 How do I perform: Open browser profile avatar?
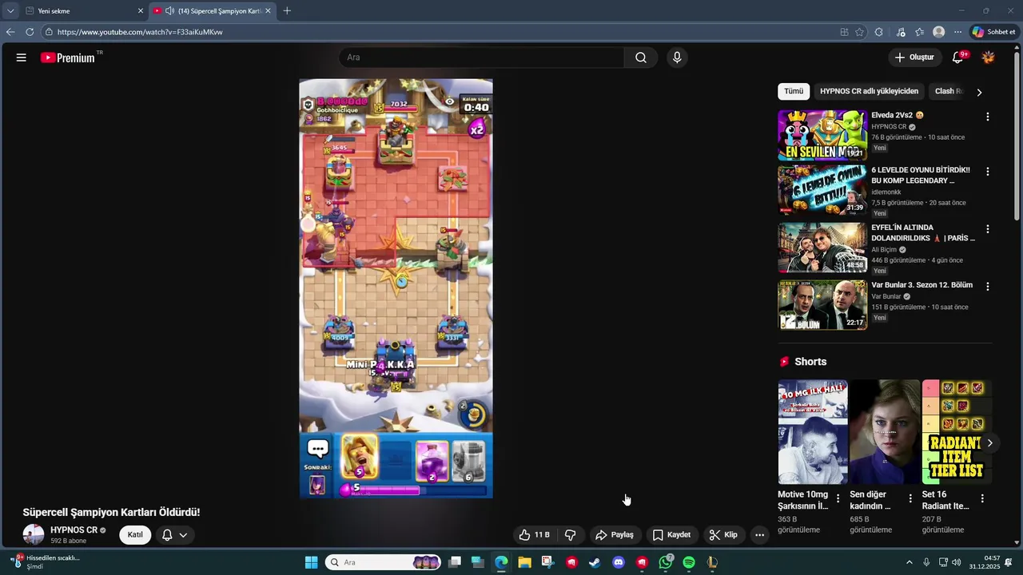(939, 32)
